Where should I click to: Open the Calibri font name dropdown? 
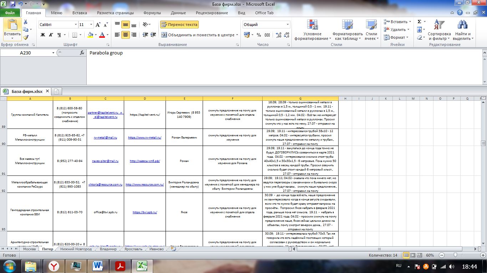[x=76, y=25]
